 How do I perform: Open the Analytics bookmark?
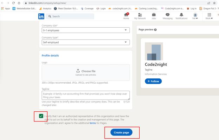point(45,8)
